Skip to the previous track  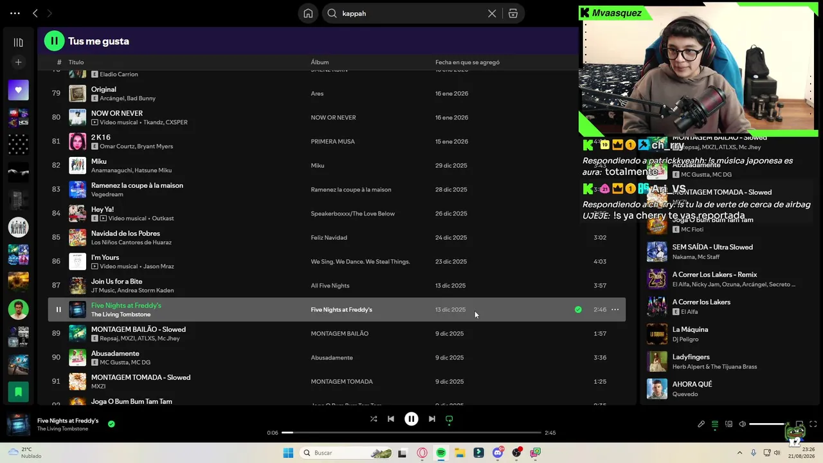pyautogui.click(x=391, y=419)
